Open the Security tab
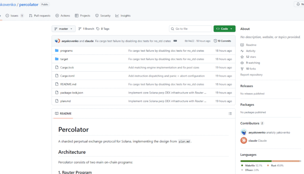This screenshot has width=304, height=174. pos(103,15)
